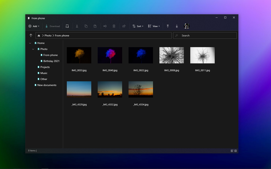This screenshot has width=271, height=169.
Task: Click the Download button
Action: [52, 26]
